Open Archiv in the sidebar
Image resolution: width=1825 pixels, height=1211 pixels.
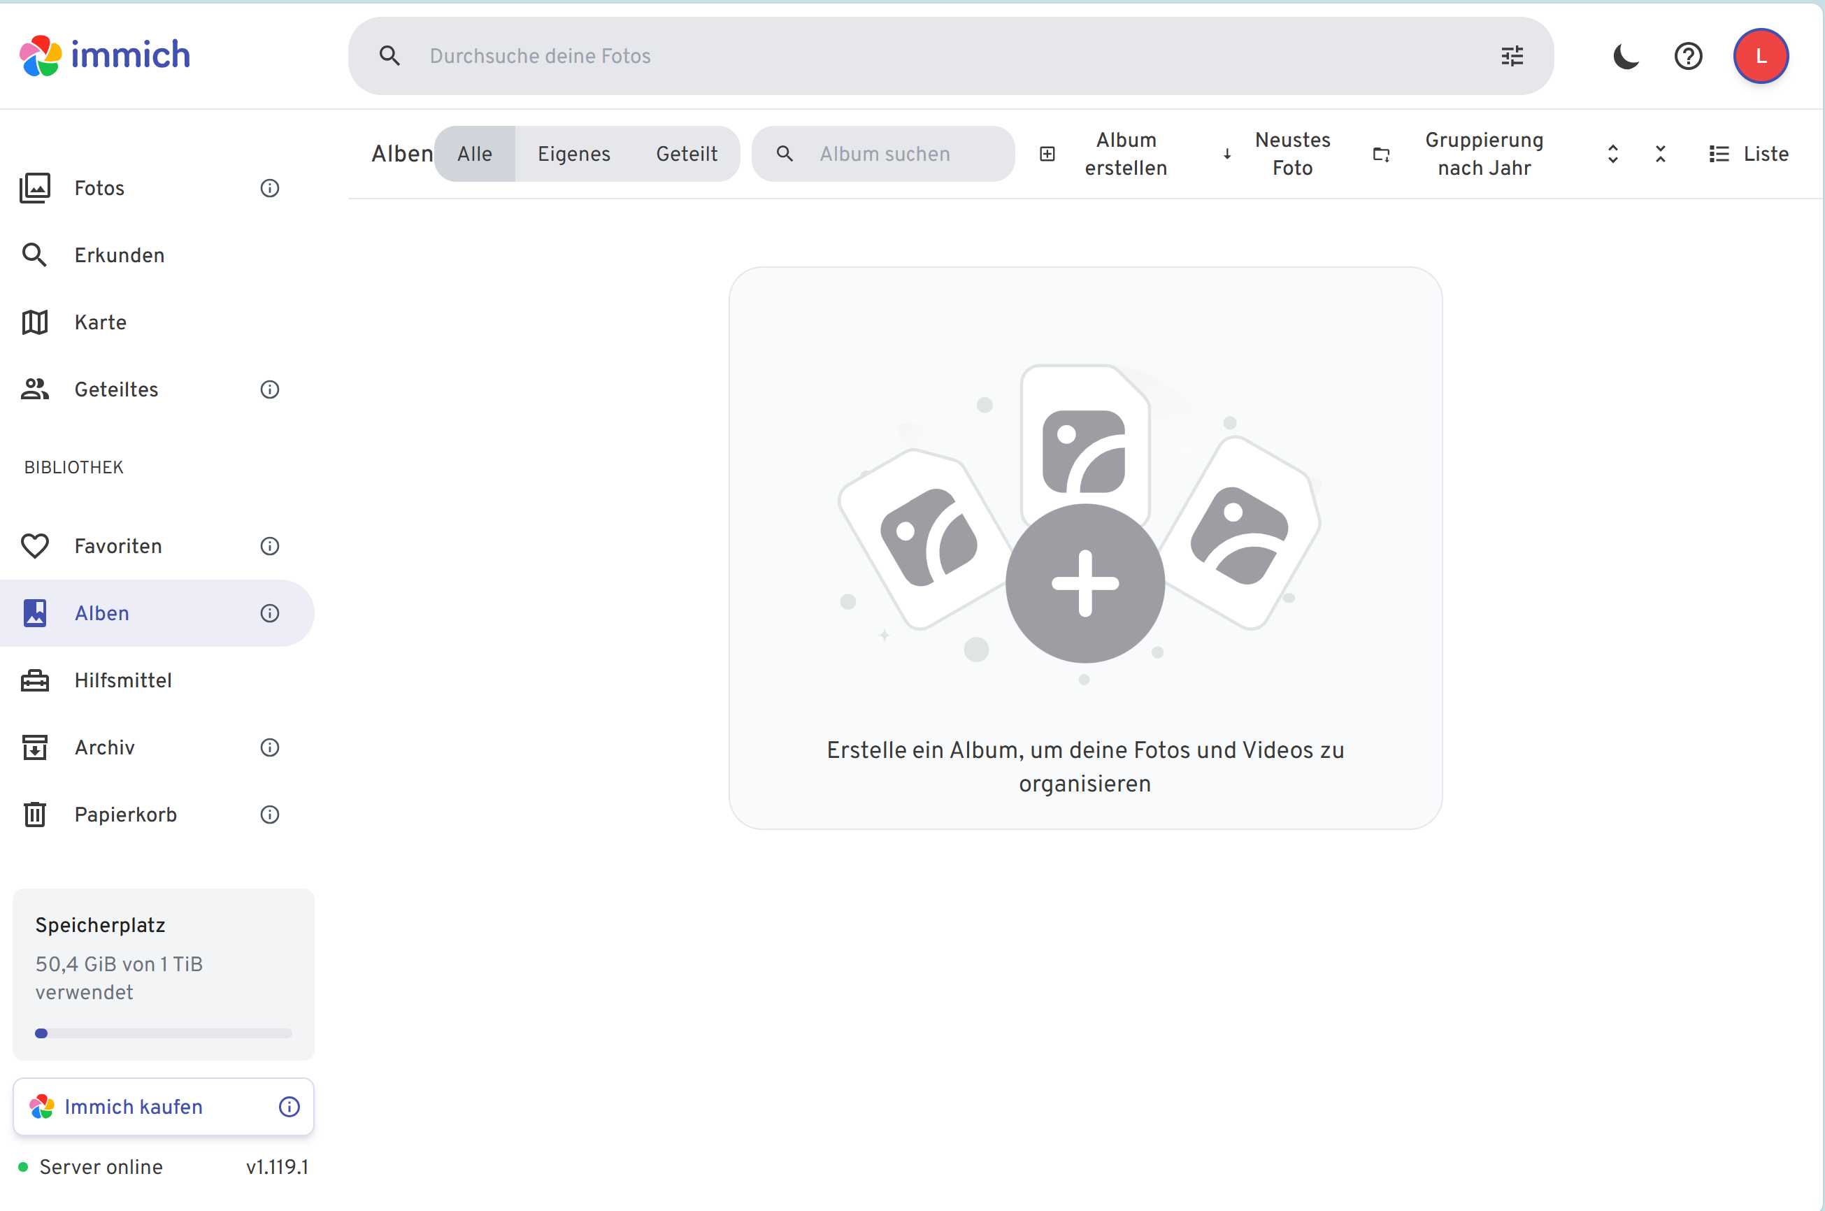pos(157,747)
